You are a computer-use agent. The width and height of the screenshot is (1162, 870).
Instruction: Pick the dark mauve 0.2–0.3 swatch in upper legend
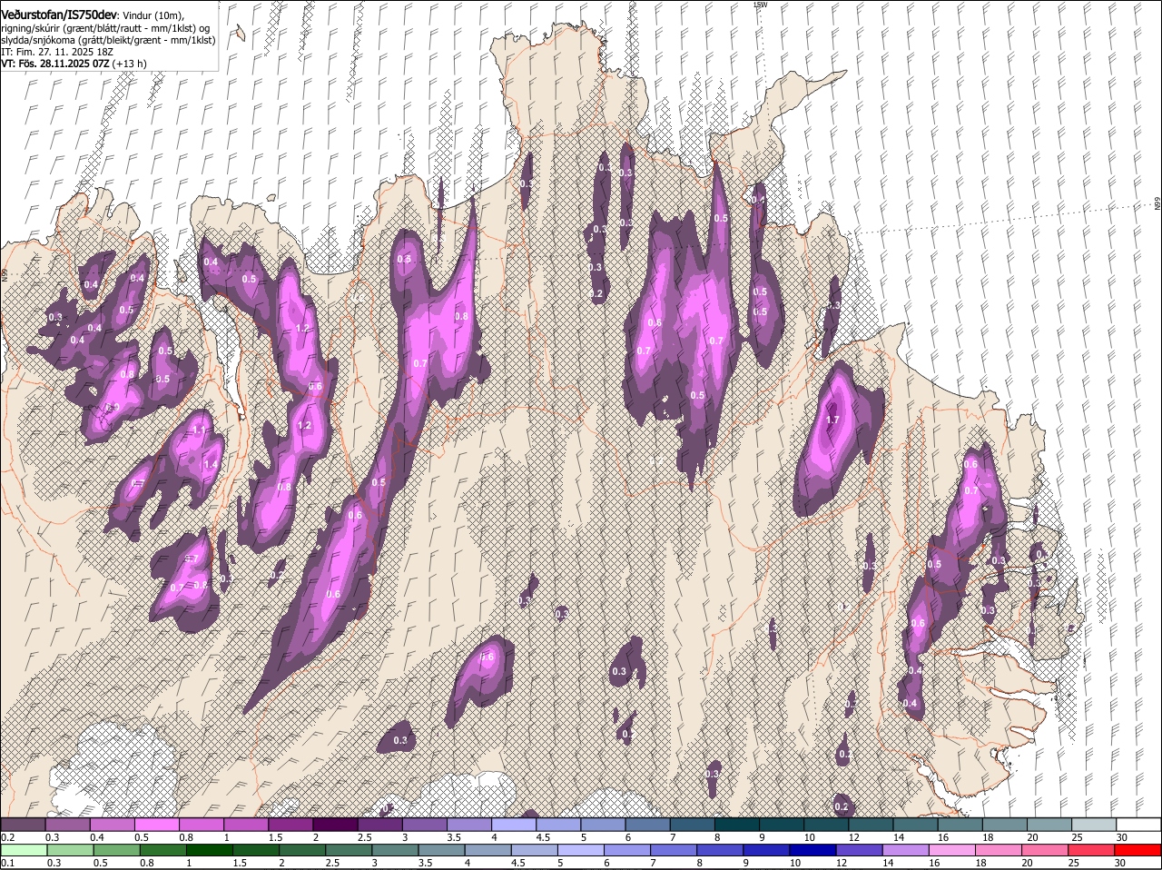[23, 825]
